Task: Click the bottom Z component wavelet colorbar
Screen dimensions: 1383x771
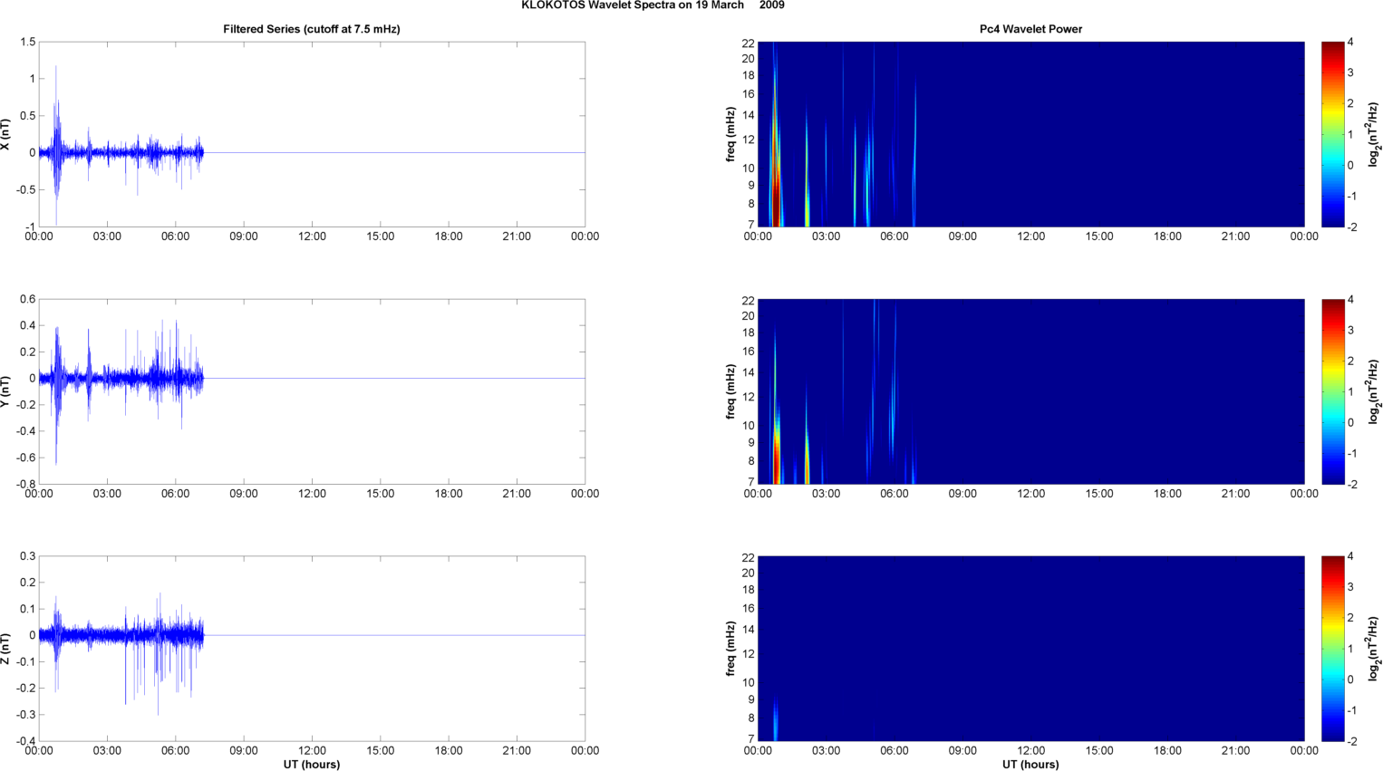Action: click(x=1332, y=649)
